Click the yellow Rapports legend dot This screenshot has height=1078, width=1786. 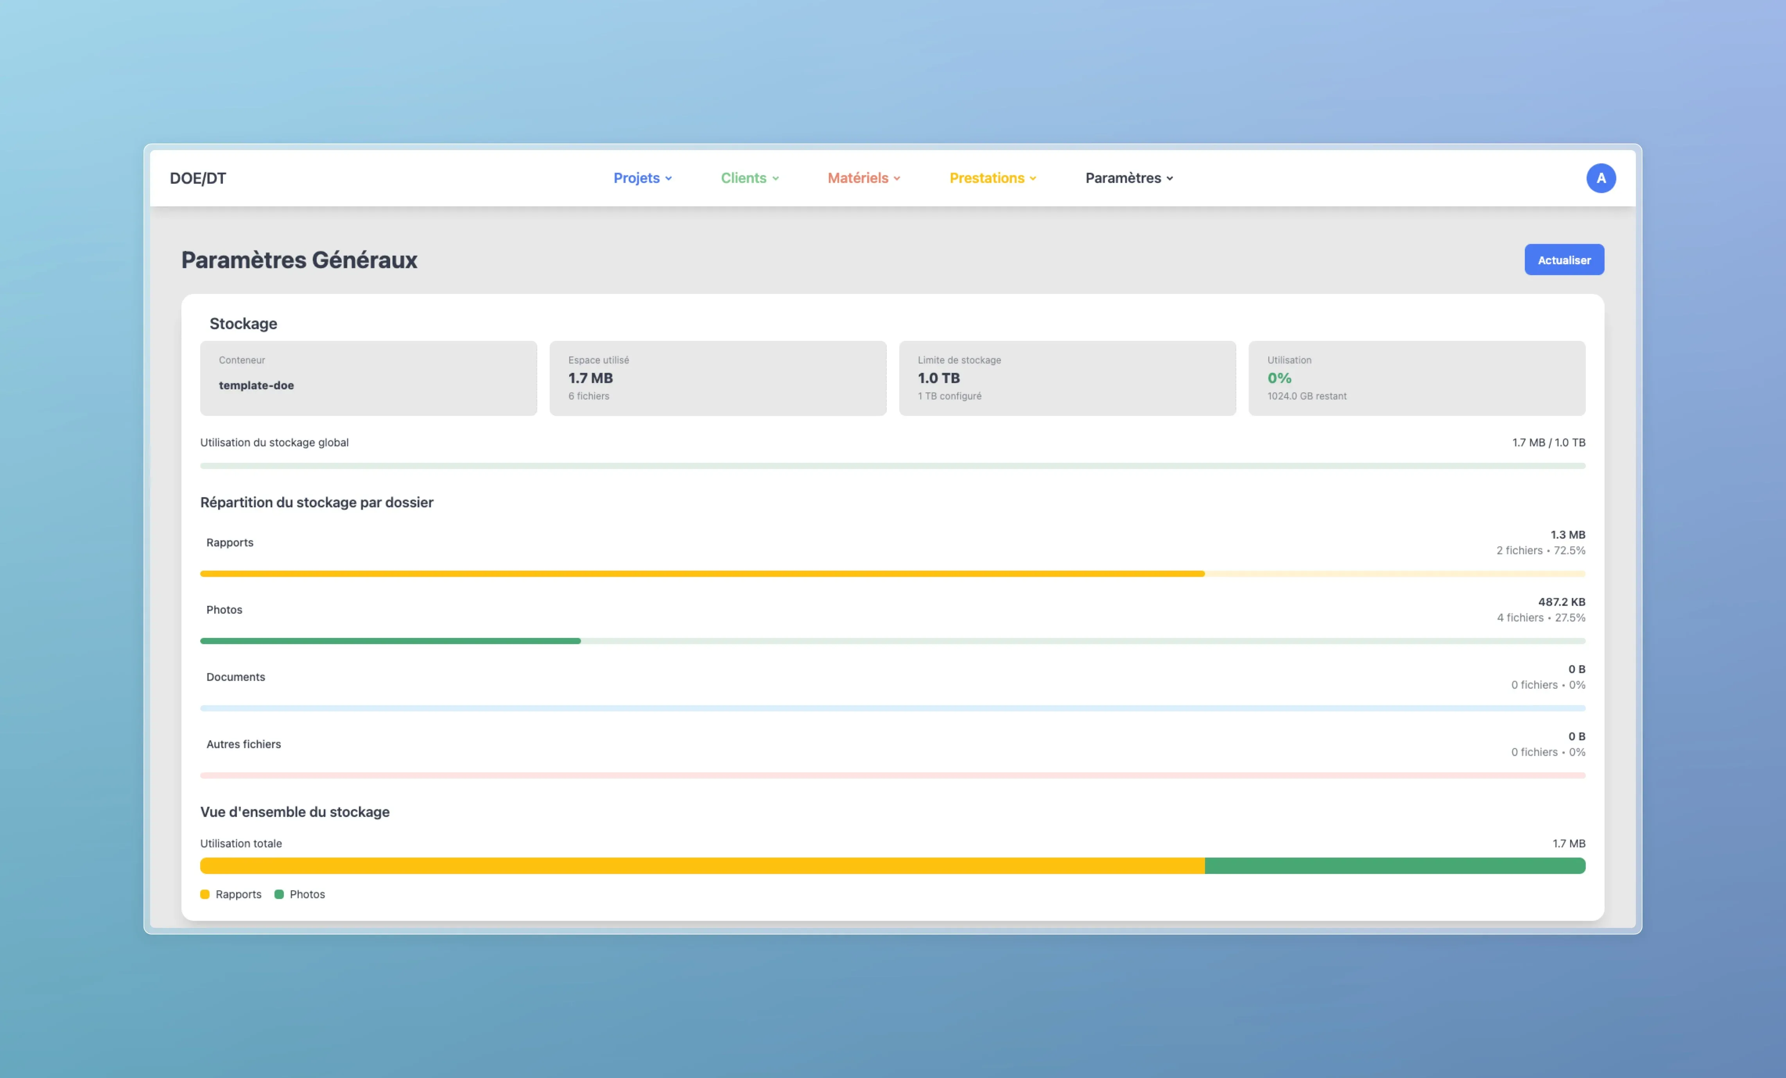[x=205, y=894]
